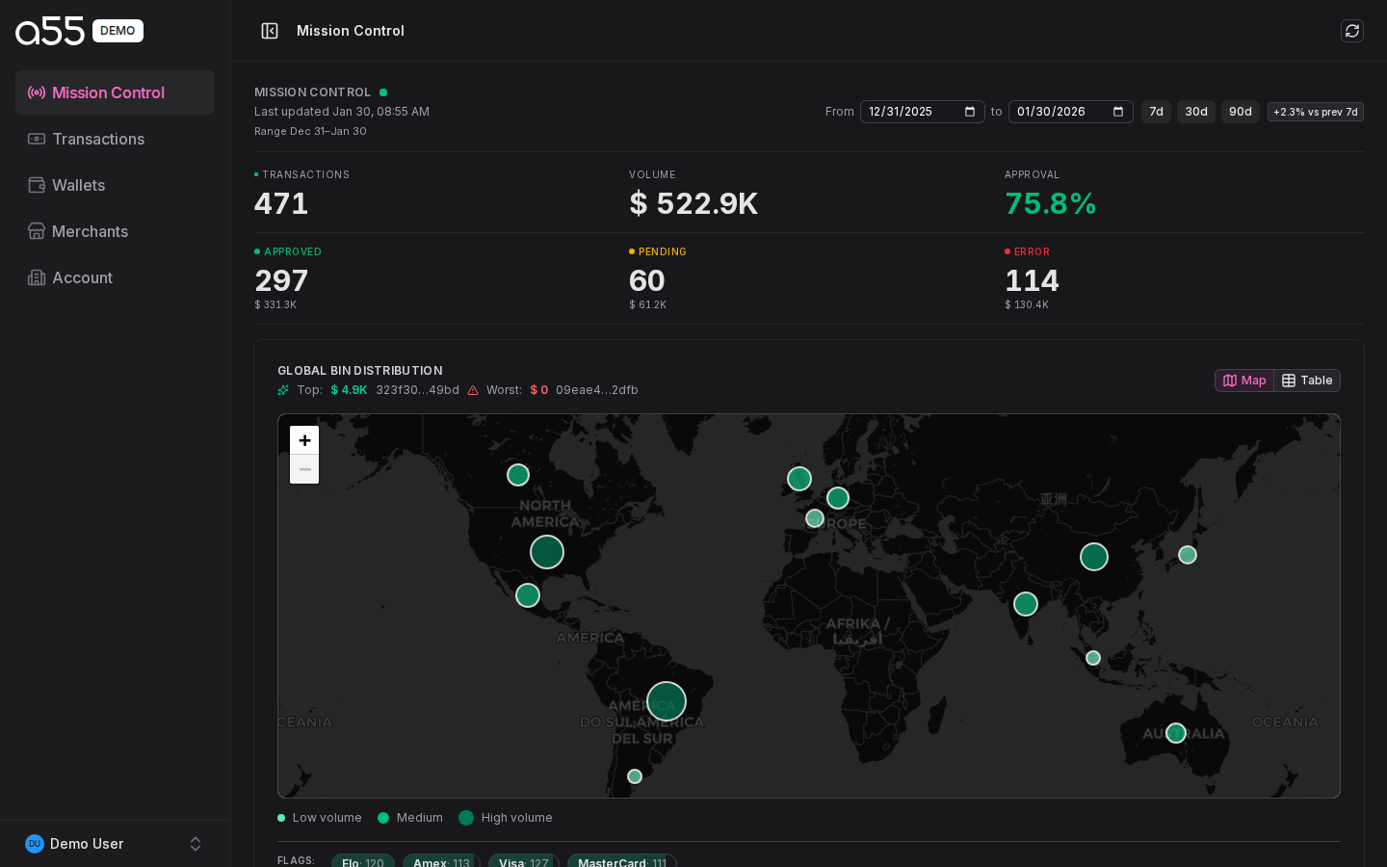The width and height of the screenshot is (1387, 867).
Task: Click the High volume legend dot
Action: click(x=466, y=818)
